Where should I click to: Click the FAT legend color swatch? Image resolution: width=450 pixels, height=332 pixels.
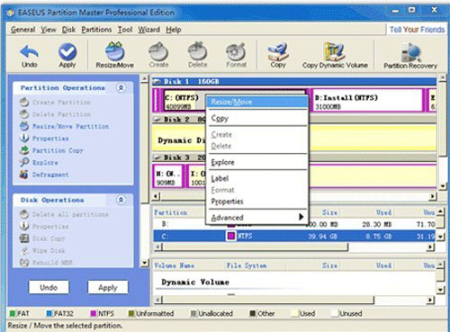tap(13, 313)
